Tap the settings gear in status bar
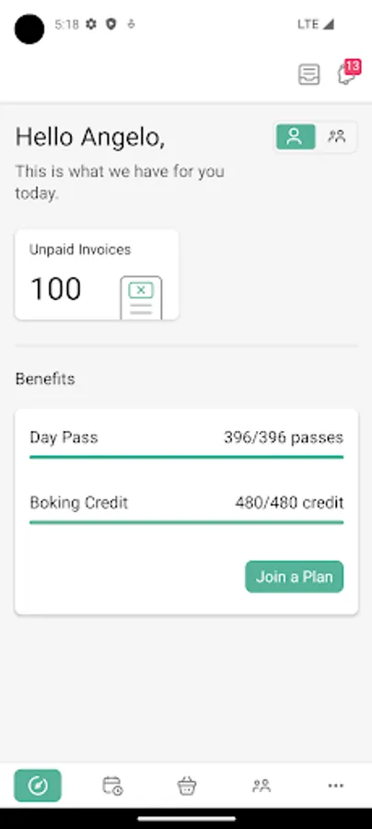This screenshot has width=372, height=829. [91, 24]
